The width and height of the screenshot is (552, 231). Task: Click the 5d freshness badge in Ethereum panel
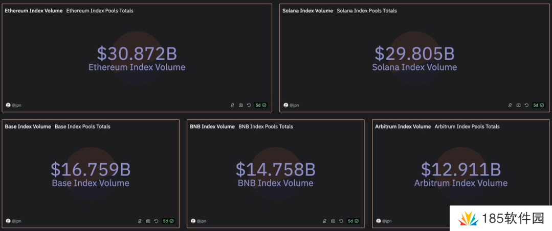pyautogui.click(x=261, y=105)
